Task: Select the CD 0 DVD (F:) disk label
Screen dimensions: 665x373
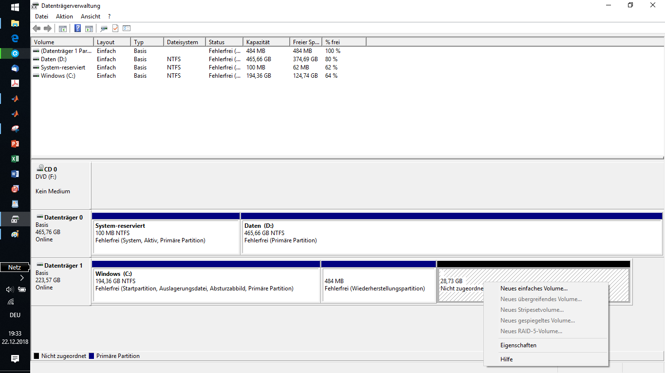Action: 61,185
